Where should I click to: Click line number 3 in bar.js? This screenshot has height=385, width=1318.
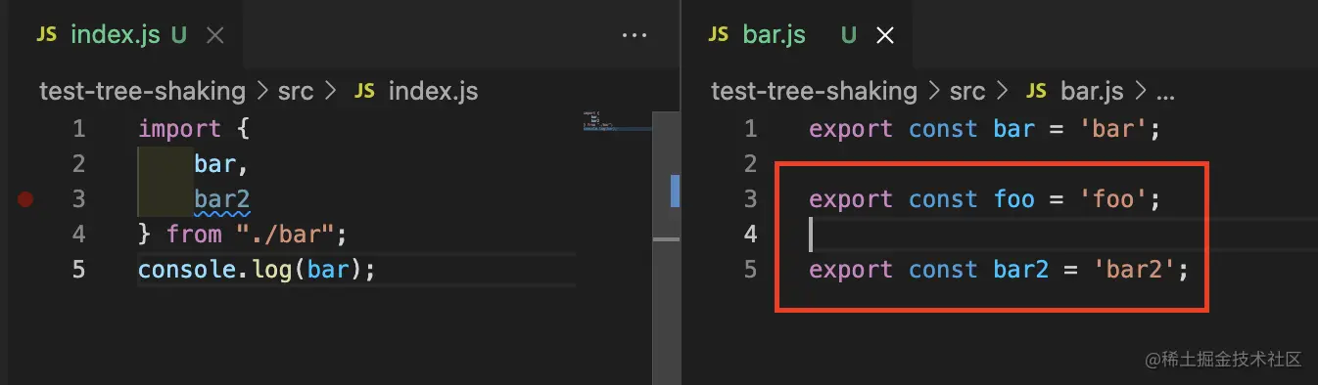coord(750,199)
